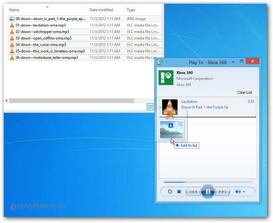Click the VLC cone icon of 02-down--witchripper
273x223 pixels.
coord(12,32)
